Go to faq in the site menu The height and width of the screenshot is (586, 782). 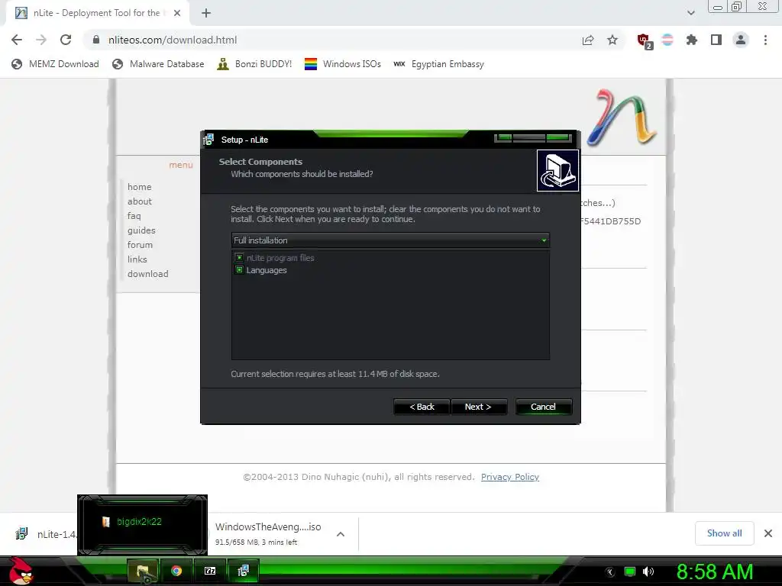point(134,216)
